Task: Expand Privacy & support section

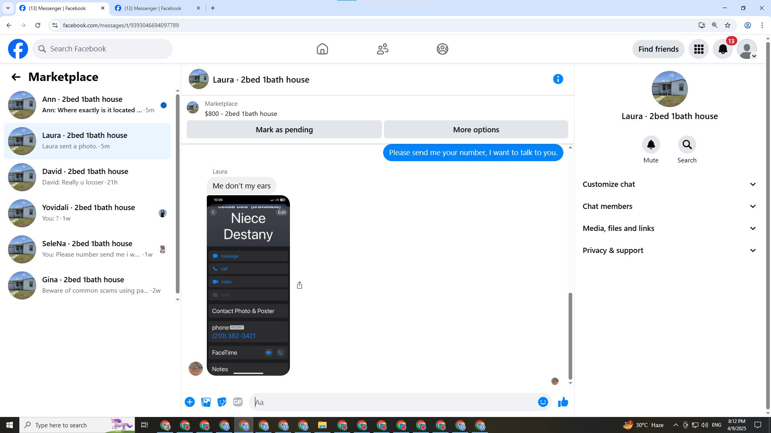Action: 669,251
